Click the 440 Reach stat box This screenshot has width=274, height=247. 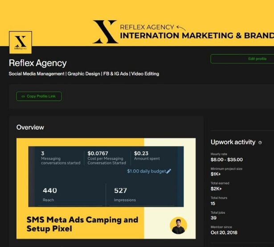click(x=68, y=194)
